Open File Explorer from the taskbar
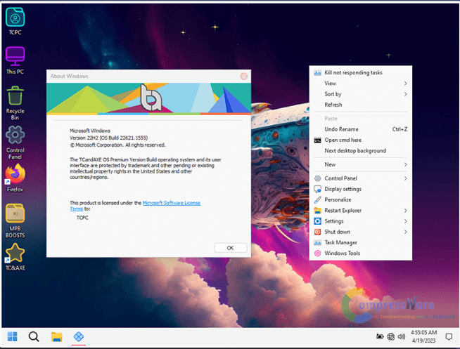The width and height of the screenshot is (460, 349). click(x=56, y=336)
